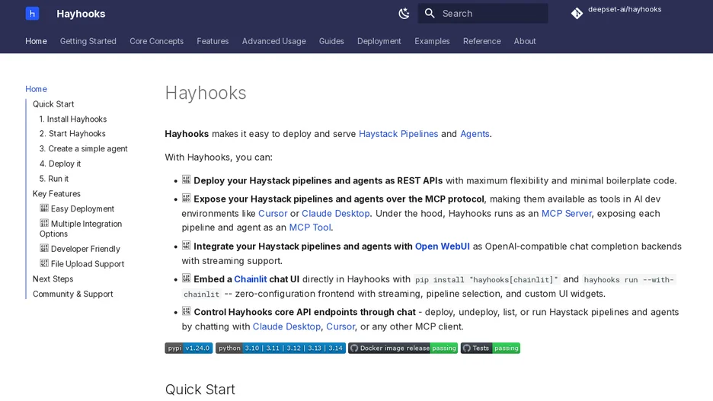Click the Hayhooks page heading
The width and height of the screenshot is (713, 401).
pos(206,93)
